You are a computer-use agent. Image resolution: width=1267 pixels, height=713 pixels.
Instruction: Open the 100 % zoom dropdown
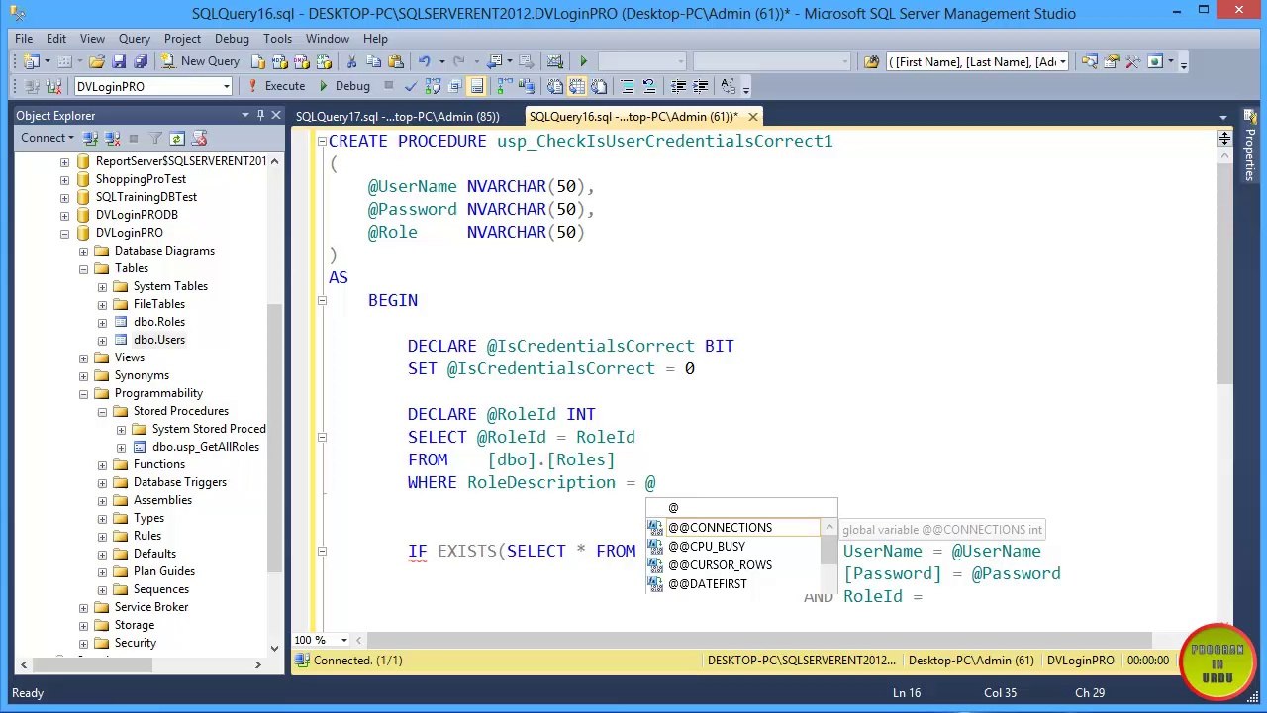point(343,640)
